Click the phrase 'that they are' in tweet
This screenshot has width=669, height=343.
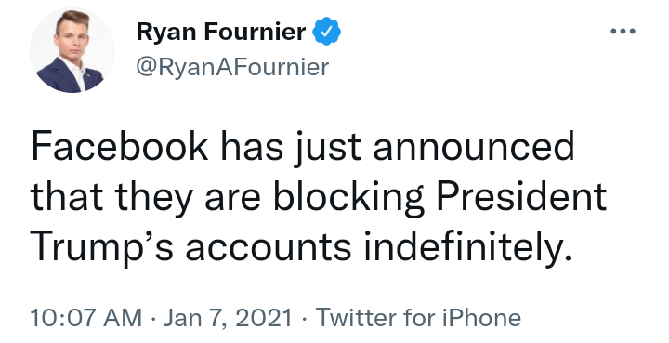tap(146, 197)
